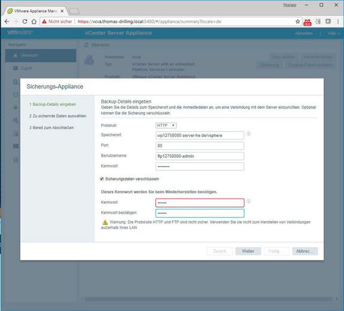Click the dimmed Sicherung button in background
The width and height of the screenshot is (344, 311).
269,65
